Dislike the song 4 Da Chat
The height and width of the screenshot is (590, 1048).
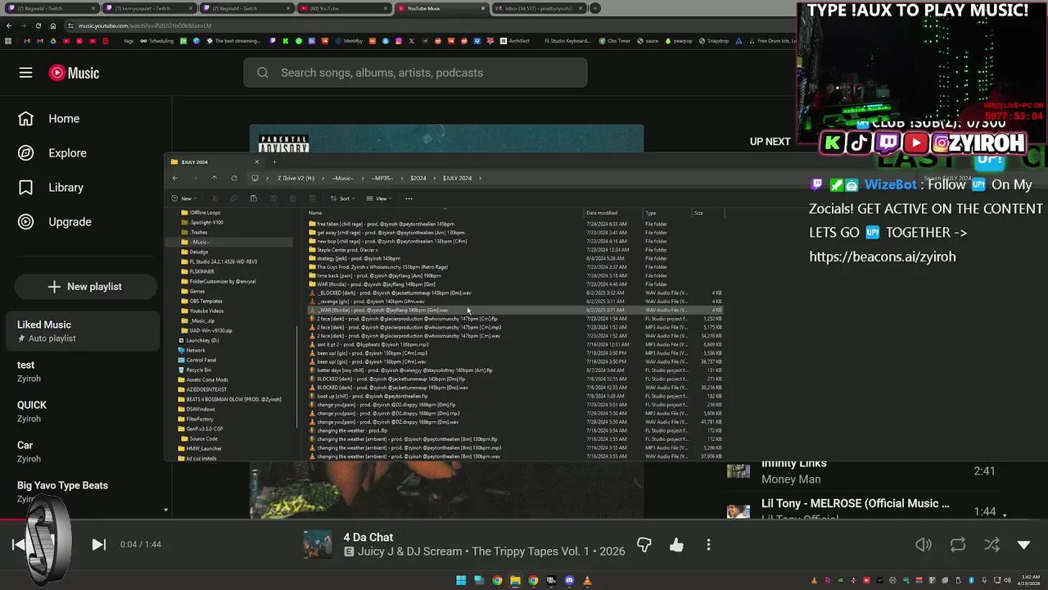point(644,545)
